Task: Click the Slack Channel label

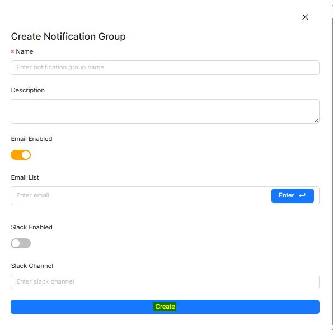Action: click(32, 266)
